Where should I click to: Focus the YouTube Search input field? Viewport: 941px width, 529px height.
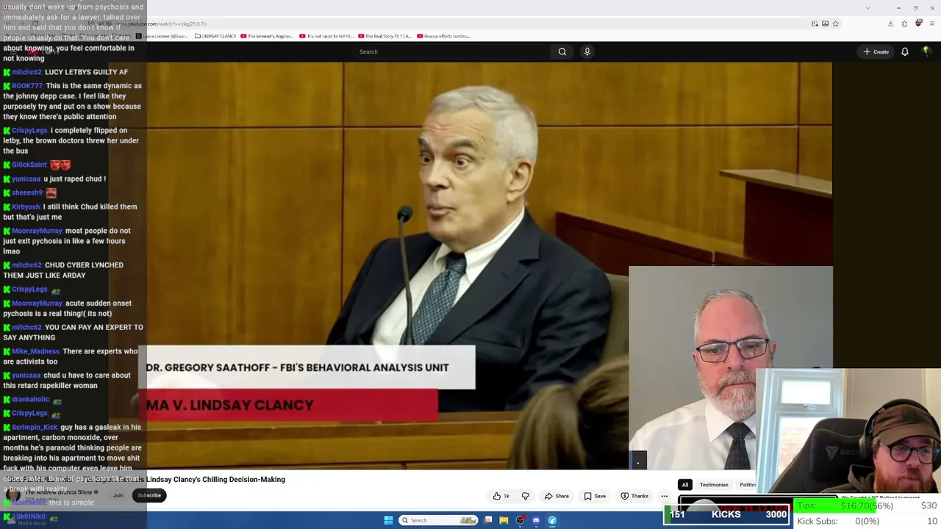pyautogui.click(x=452, y=51)
